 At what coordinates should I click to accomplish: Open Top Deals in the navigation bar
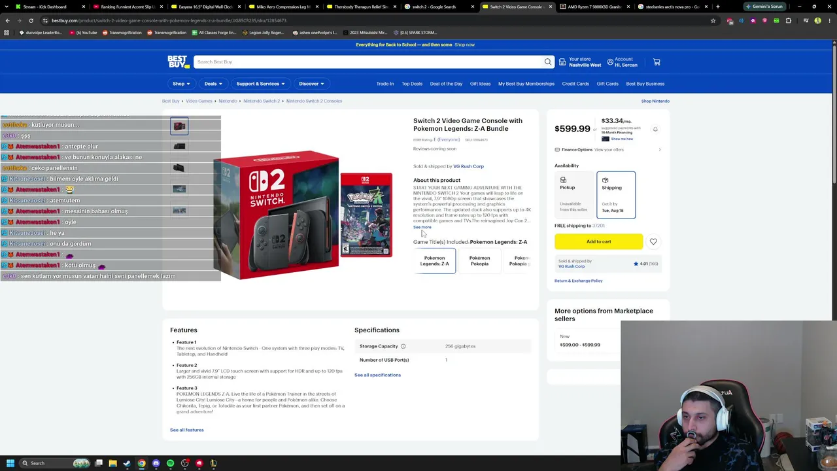tap(412, 84)
